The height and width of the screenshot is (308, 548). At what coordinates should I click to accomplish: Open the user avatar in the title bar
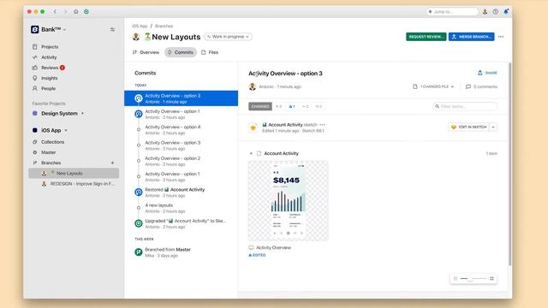485,11
